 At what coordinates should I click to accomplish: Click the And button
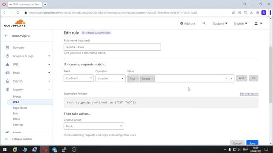241,78
